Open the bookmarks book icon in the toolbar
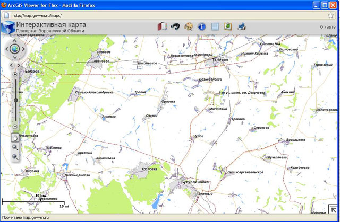This screenshot has height=222, width=340. [163, 26]
